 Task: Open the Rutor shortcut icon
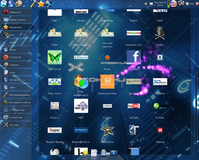107,58
